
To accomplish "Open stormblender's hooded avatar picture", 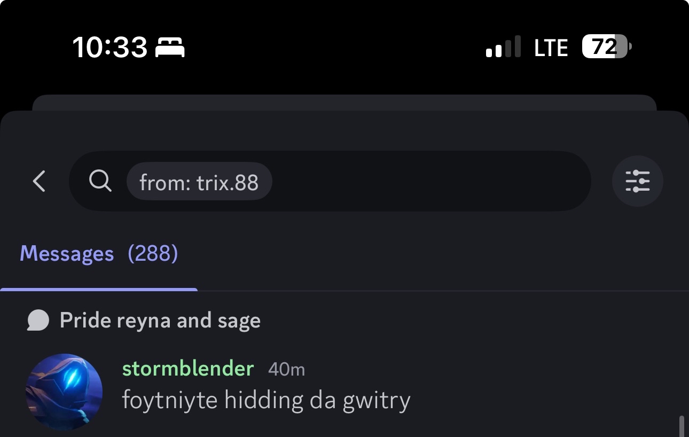I will (x=64, y=392).
